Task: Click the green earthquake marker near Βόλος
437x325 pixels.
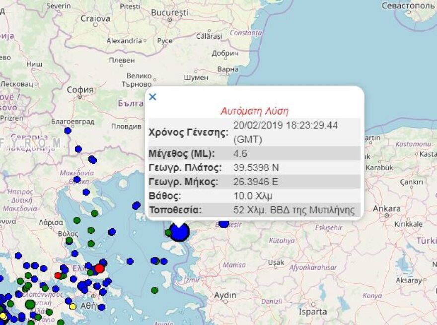Action: click(69, 241)
